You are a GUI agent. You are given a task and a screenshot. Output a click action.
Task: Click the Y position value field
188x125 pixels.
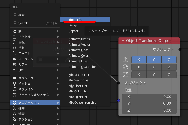(x=149, y=103)
